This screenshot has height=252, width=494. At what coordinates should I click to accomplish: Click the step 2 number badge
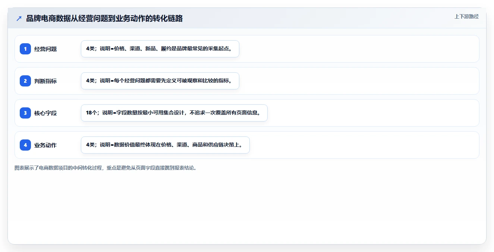(25, 81)
